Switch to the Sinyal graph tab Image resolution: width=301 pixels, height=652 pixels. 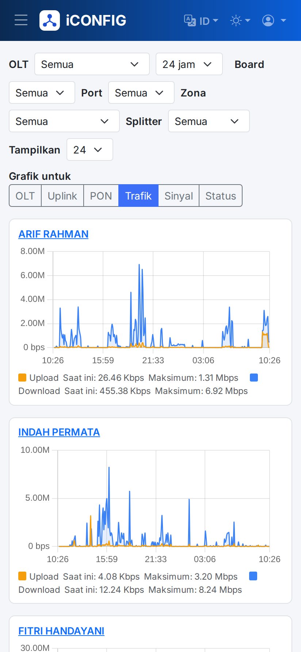click(179, 196)
